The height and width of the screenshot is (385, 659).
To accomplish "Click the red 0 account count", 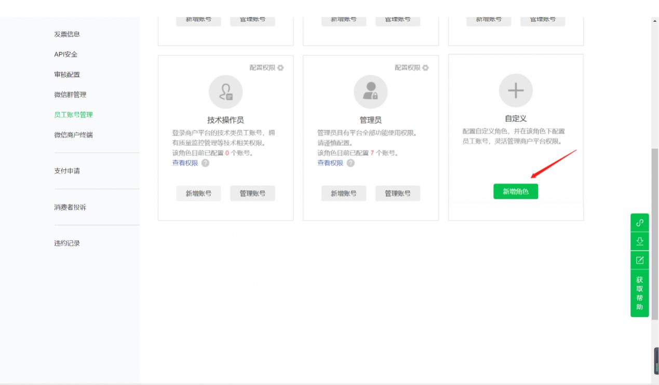I will pyautogui.click(x=227, y=153).
